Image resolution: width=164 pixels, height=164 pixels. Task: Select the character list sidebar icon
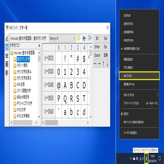pos(7,47)
